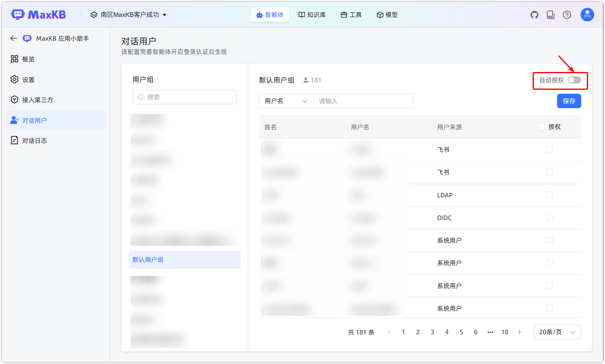
Task: Open the 用户名 filter dropdown
Action: coord(286,101)
